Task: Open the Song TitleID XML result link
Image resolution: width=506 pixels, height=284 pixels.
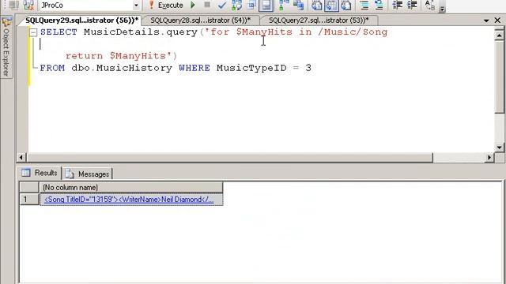Action: [x=129, y=200]
